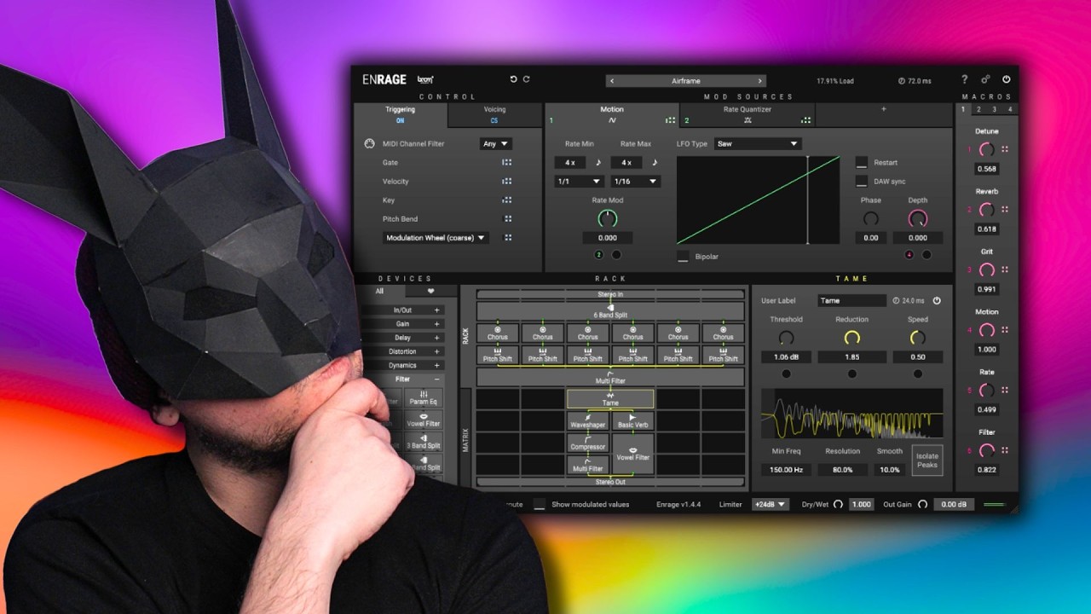The image size is (1091, 614).
Task: Click the Velocity modulation grid icon
Action: (x=507, y=181)
